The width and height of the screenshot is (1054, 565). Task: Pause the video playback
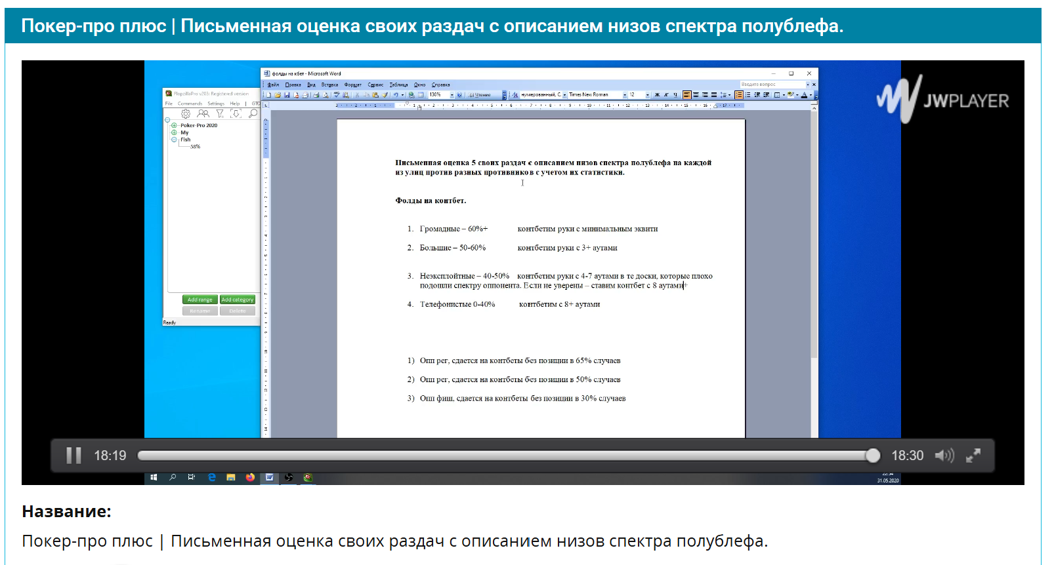[x=74, y=456]
